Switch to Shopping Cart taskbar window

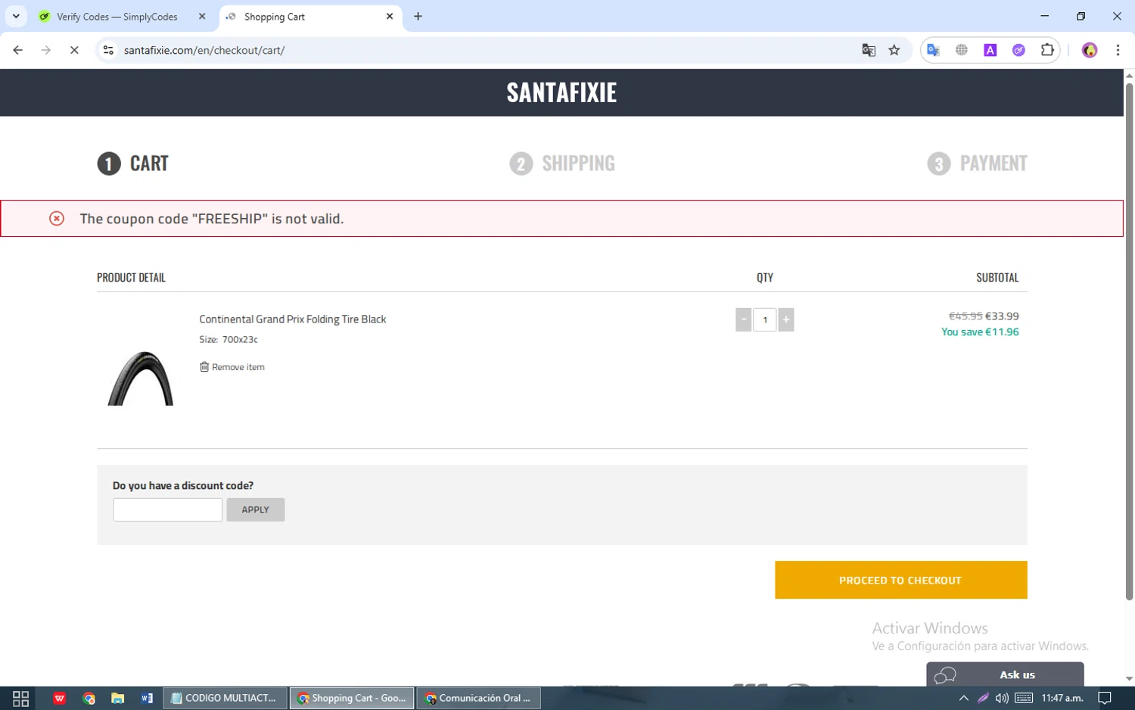352,698
